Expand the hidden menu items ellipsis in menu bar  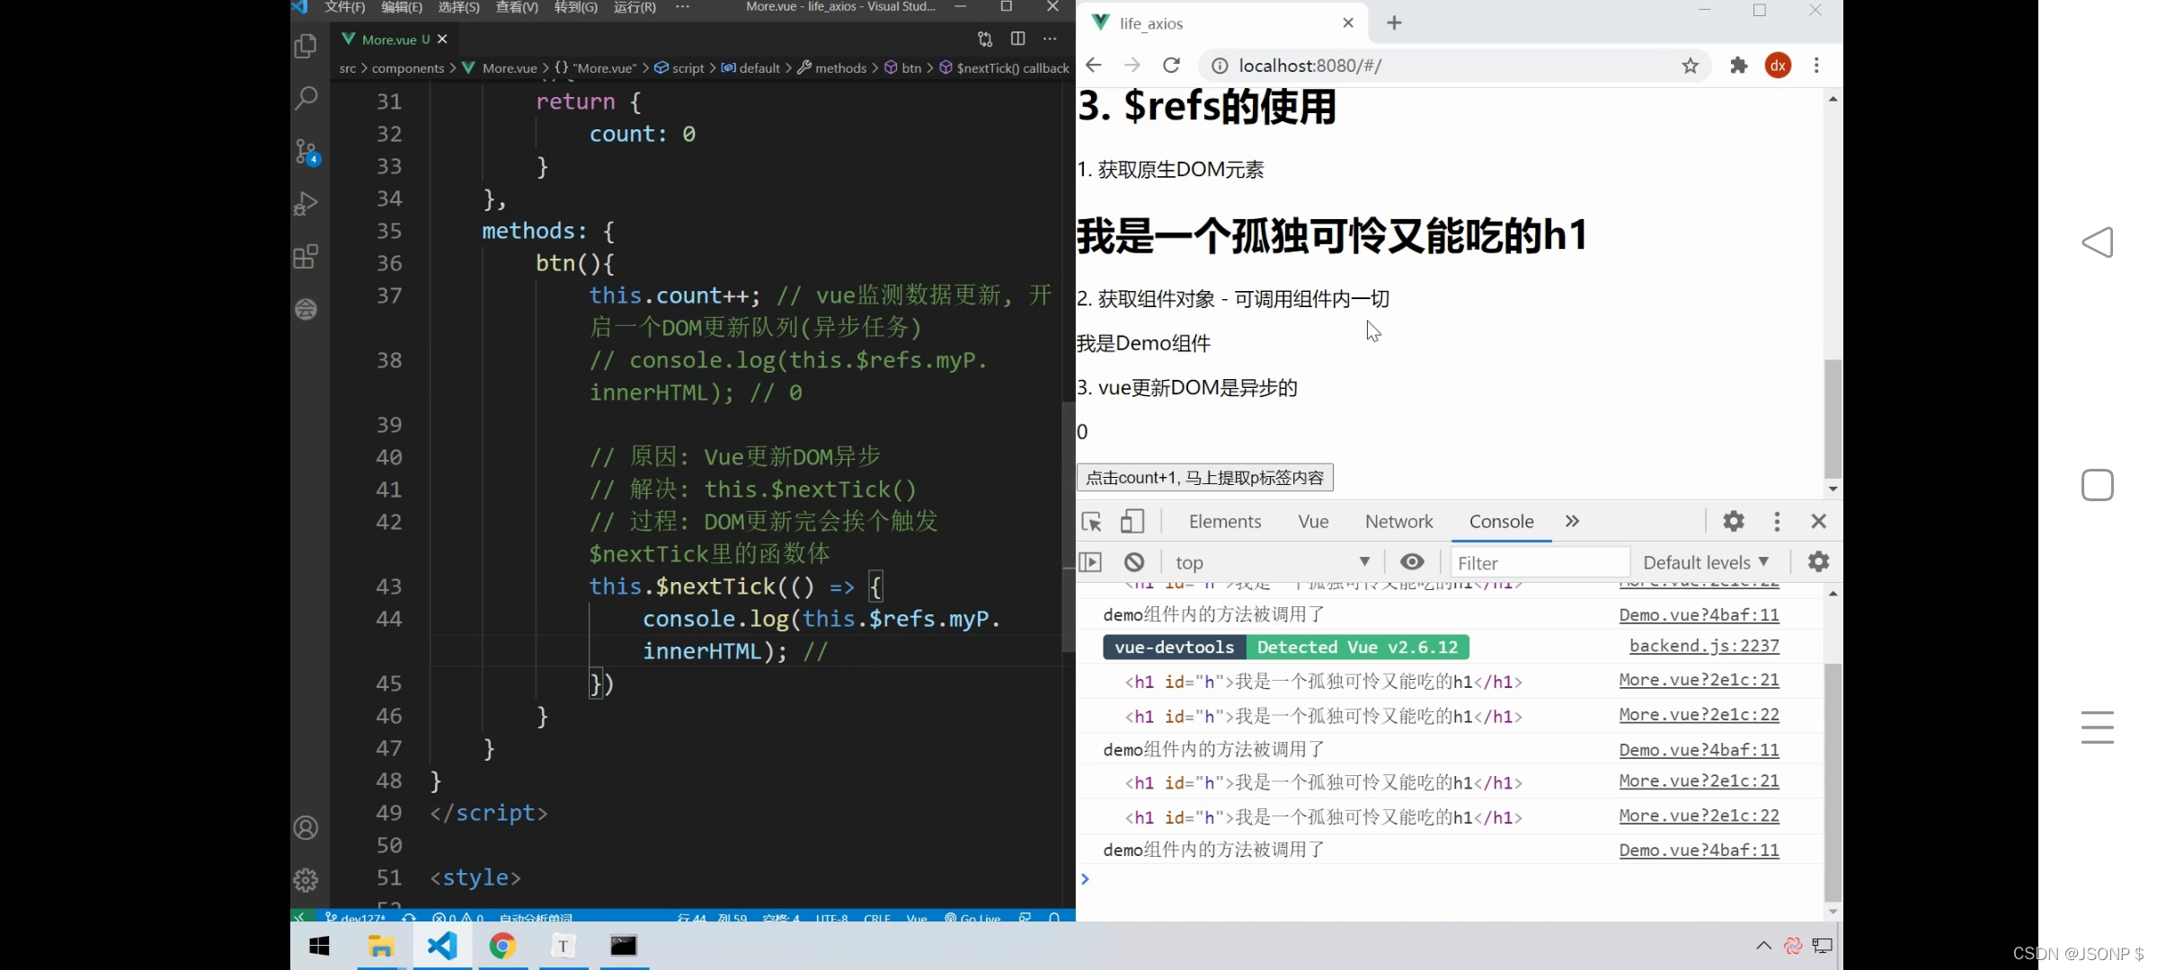(x=682, y=7)
